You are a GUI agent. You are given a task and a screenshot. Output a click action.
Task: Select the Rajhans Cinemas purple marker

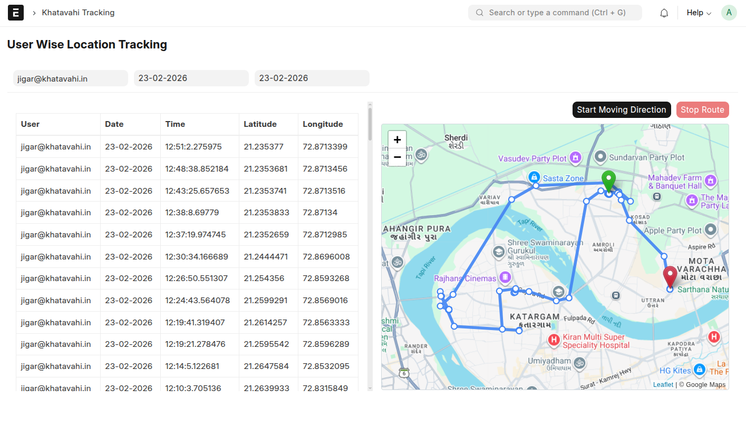click(x=505, y=277)
